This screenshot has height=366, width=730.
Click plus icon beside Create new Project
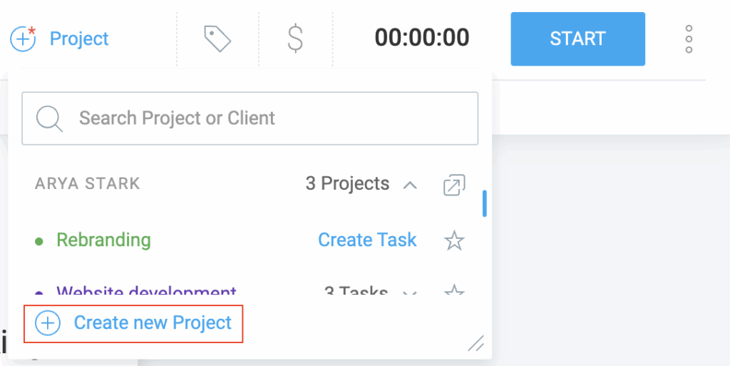pos(48,323)
